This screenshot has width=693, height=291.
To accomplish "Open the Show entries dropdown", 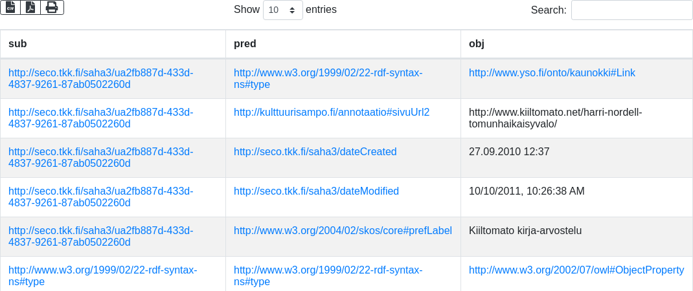I will pos(282,10).
